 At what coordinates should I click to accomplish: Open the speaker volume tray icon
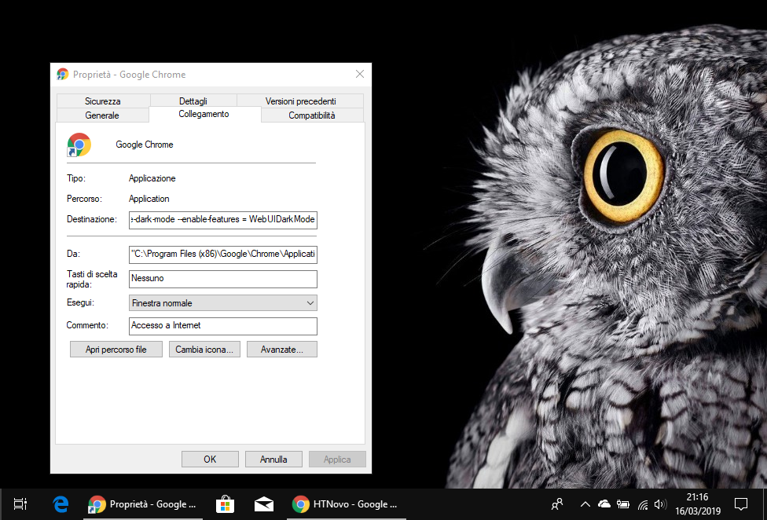pos(660,504)
